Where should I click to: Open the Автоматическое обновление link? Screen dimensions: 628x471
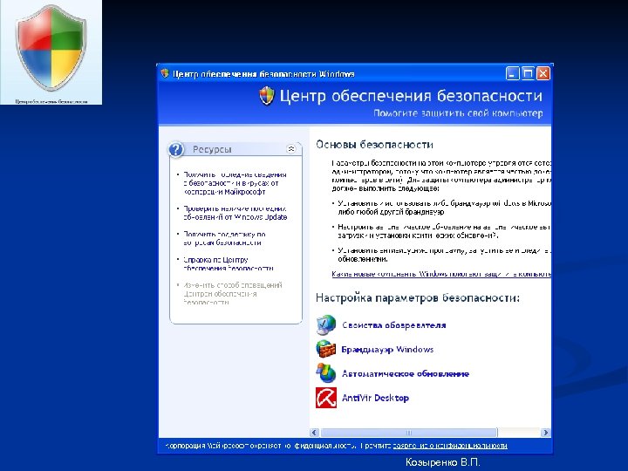click(406, 373)
